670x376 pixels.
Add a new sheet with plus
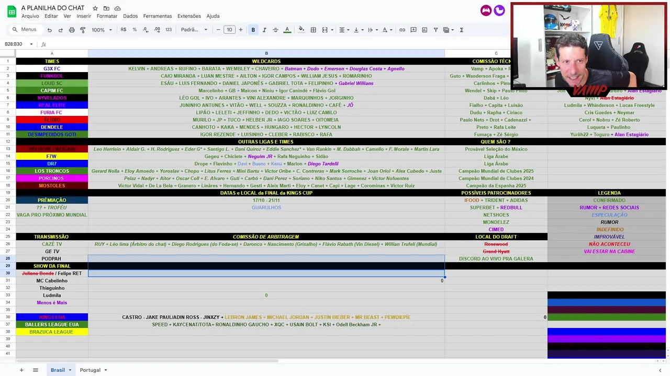click(21, 370)
